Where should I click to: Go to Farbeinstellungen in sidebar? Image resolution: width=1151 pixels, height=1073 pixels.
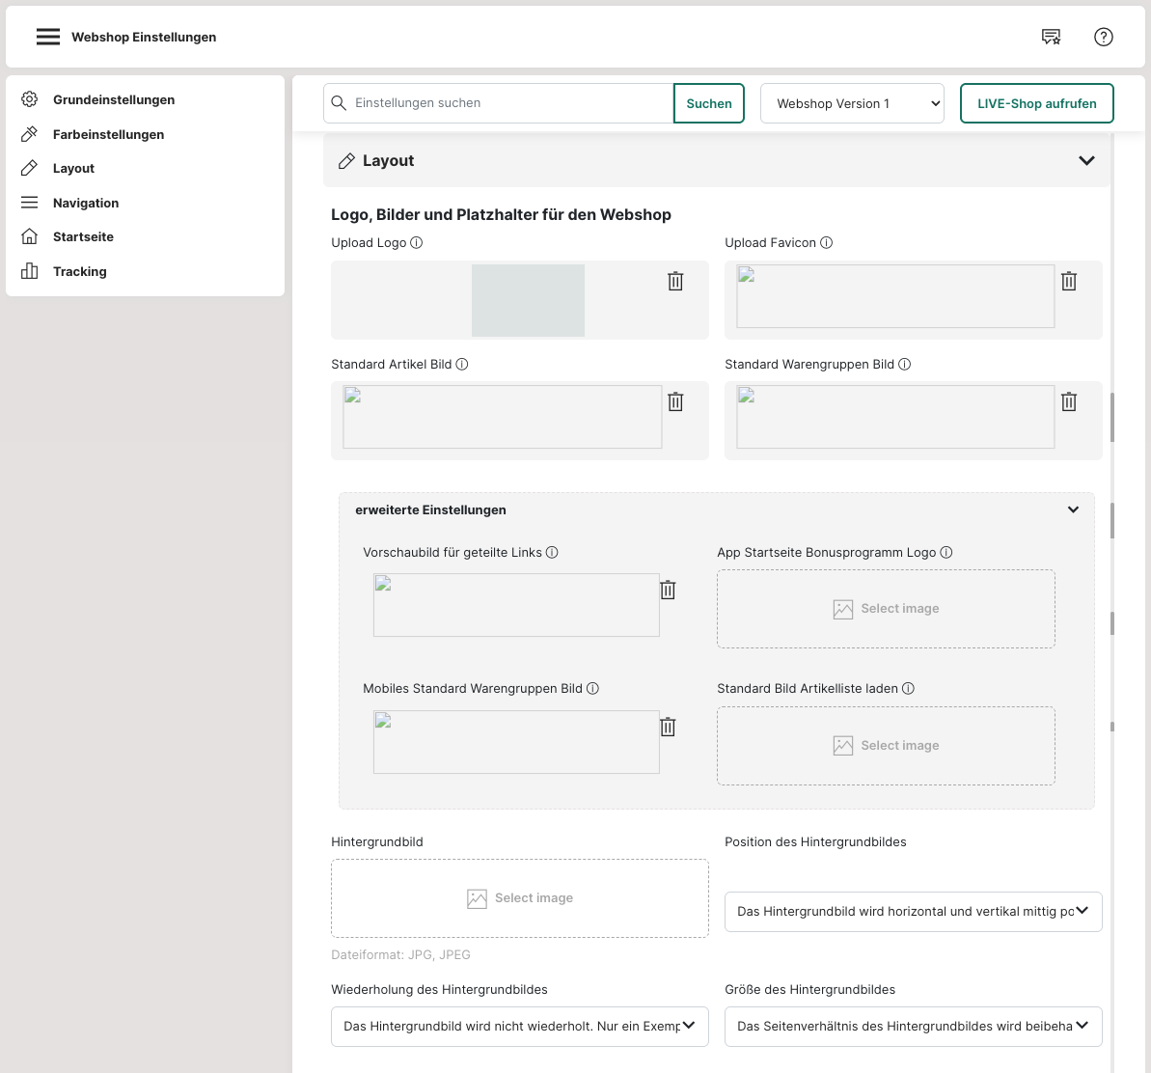108,134
